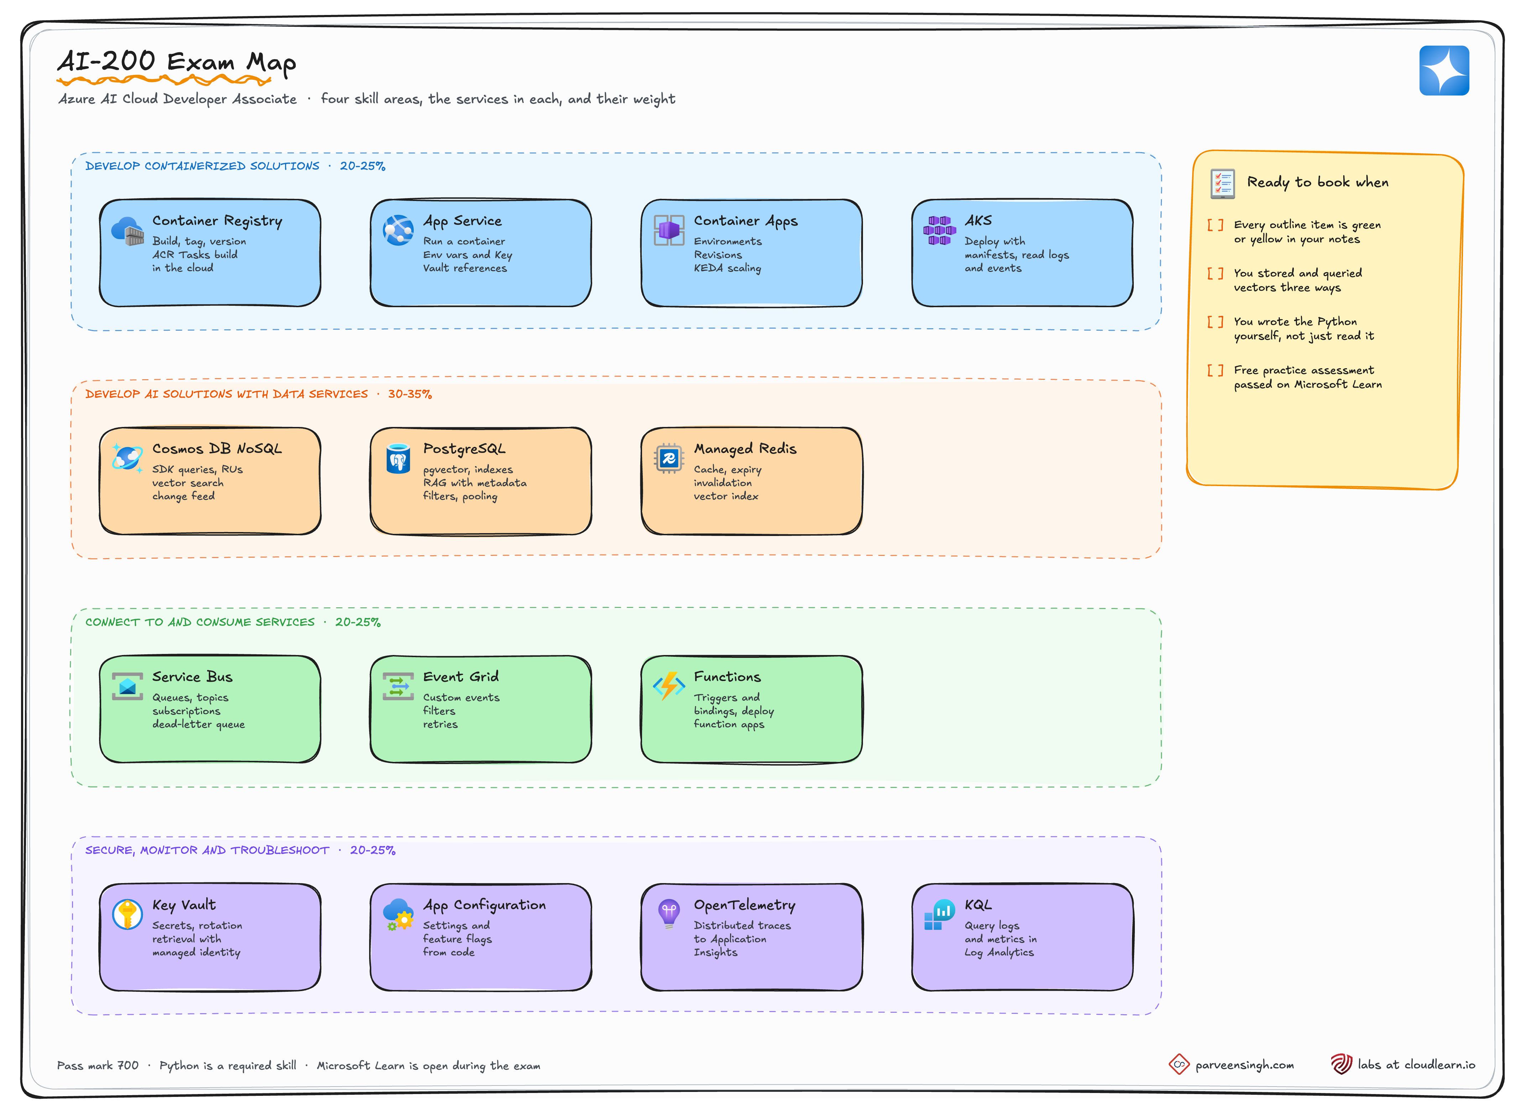
Task: Select the Managed Redis card title
Action: [745, 449]
